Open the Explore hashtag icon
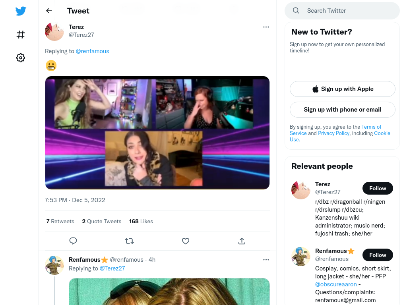 [21, 35]
